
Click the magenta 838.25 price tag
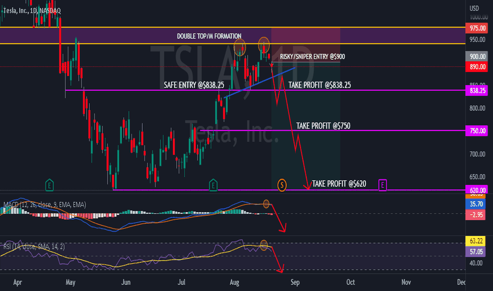point(477,90)
